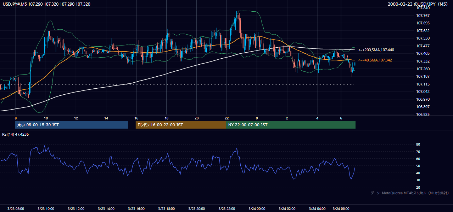Image resolution: width=453 pixels, height=212 pixels.
Task: Click hour label 18 under price chart
Action: [x=167, y=118]
